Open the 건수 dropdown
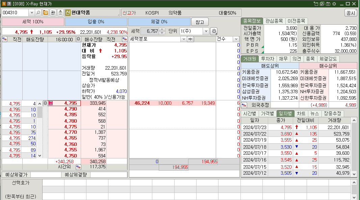 point(236,39)
